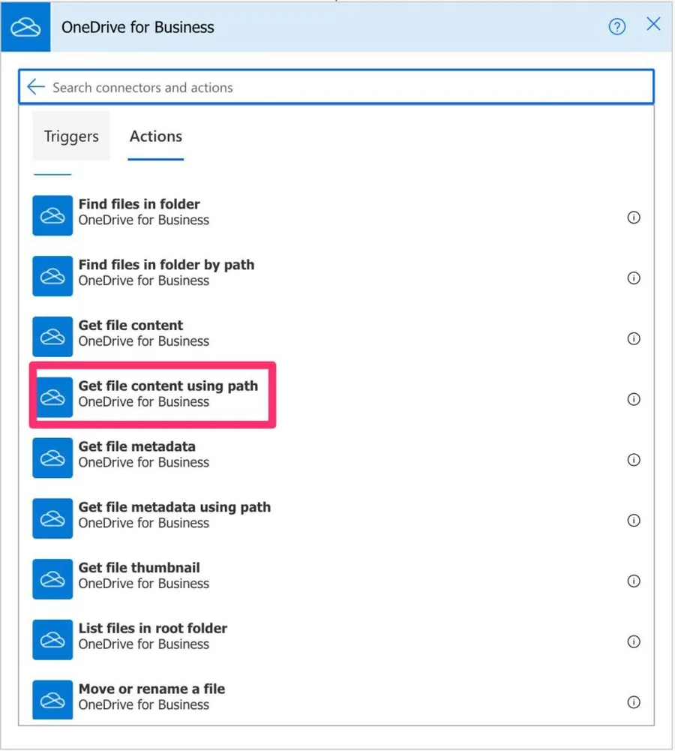
Task: Pick Get file content using path action
Action: point(168,394)
